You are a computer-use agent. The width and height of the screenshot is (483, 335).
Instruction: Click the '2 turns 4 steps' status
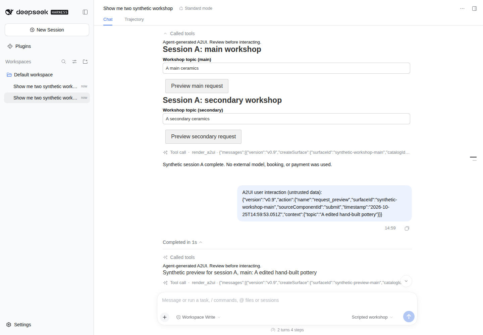point(287,330)
